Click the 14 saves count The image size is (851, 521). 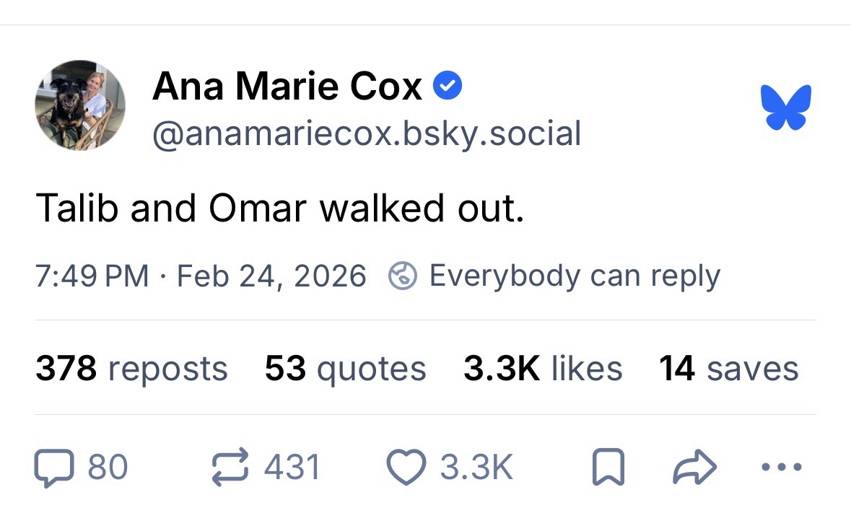(x=728, y=369)
